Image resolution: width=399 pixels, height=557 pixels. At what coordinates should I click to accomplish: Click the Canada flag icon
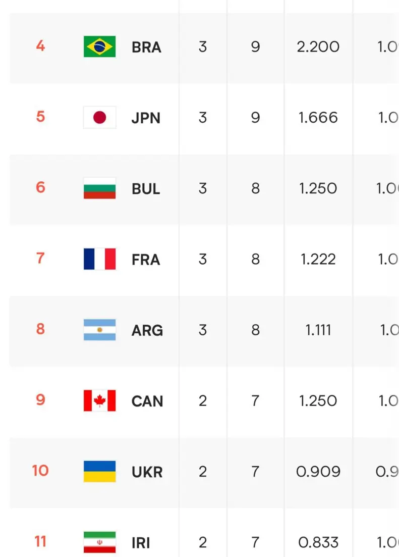pos(99,400)
